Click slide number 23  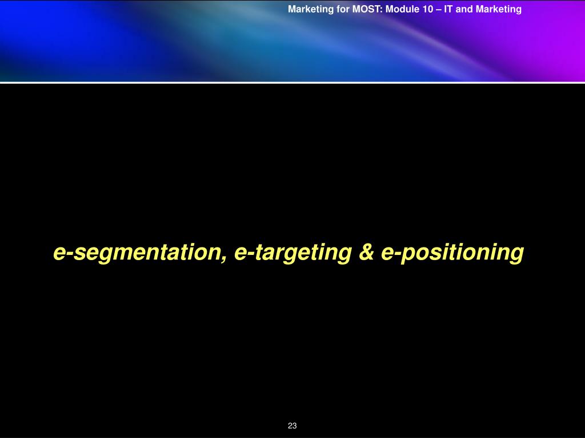click(292, 425)
